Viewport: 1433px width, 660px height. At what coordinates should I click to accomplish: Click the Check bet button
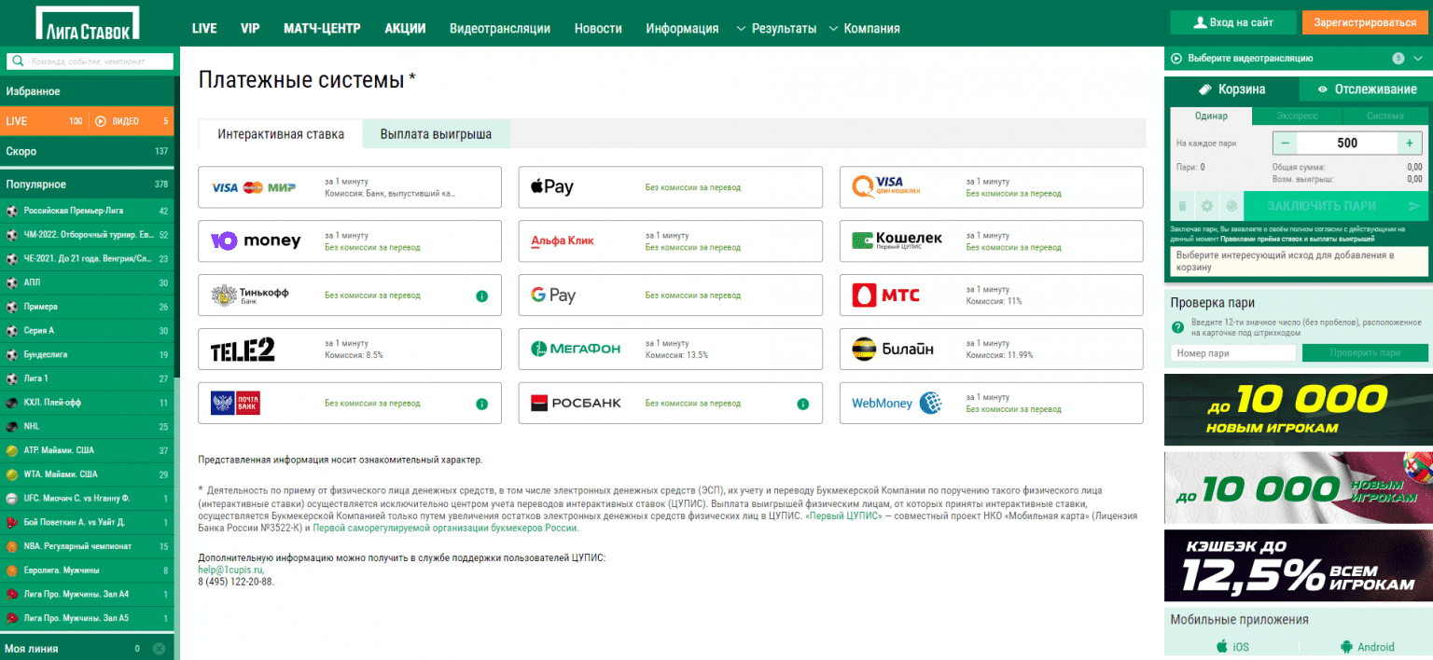tap(1365, 353)
